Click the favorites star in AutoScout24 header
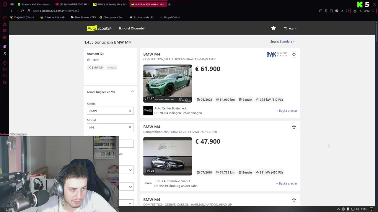Viewport: 378px width, 212px height. click(x=273, y=28)
